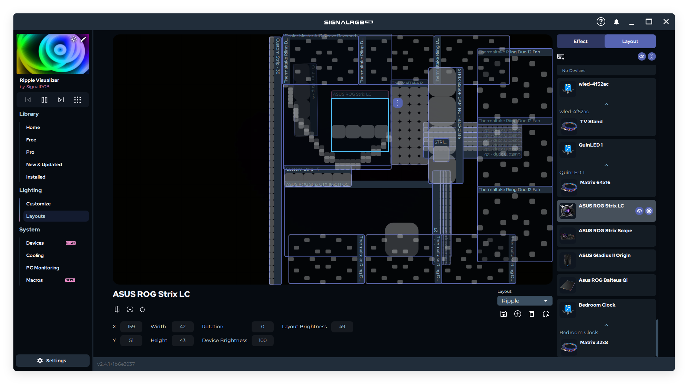Select Asus ROG Balteus Qi mousepad
The image size is (688, 384).
606,285
